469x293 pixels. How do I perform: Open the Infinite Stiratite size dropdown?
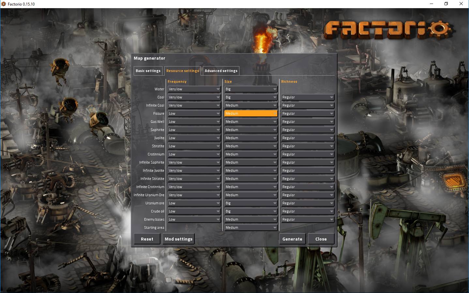tap(251, 179)
